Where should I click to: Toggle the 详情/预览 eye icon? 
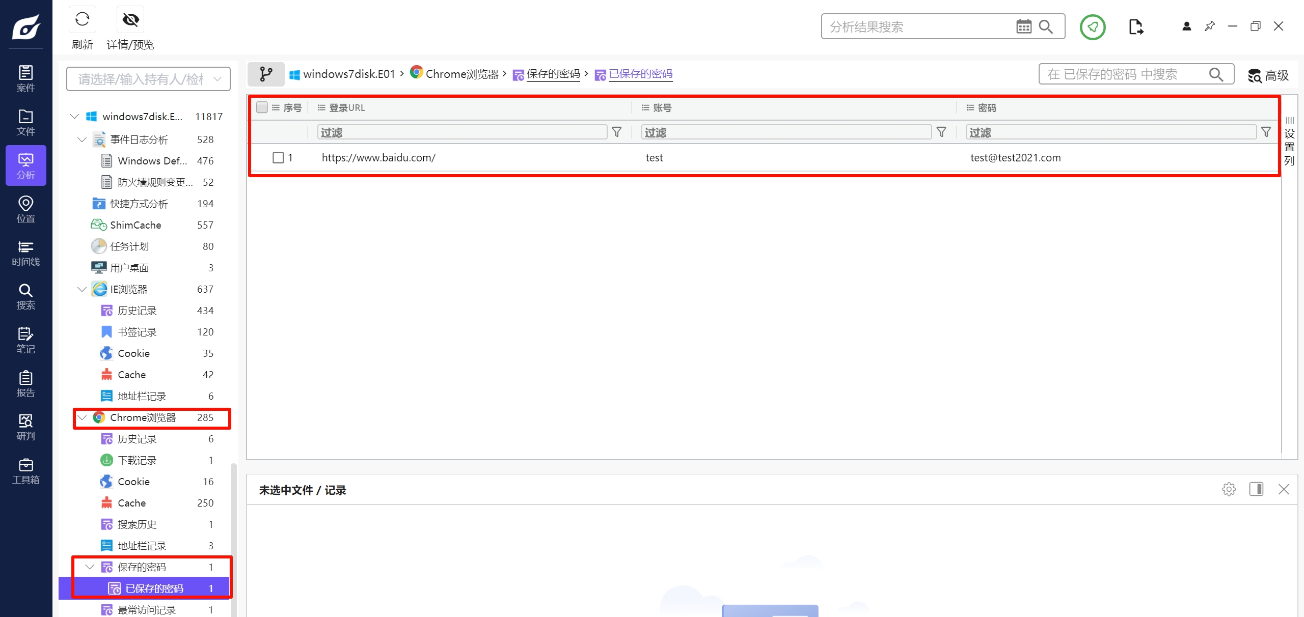click(x=130, y=19)
